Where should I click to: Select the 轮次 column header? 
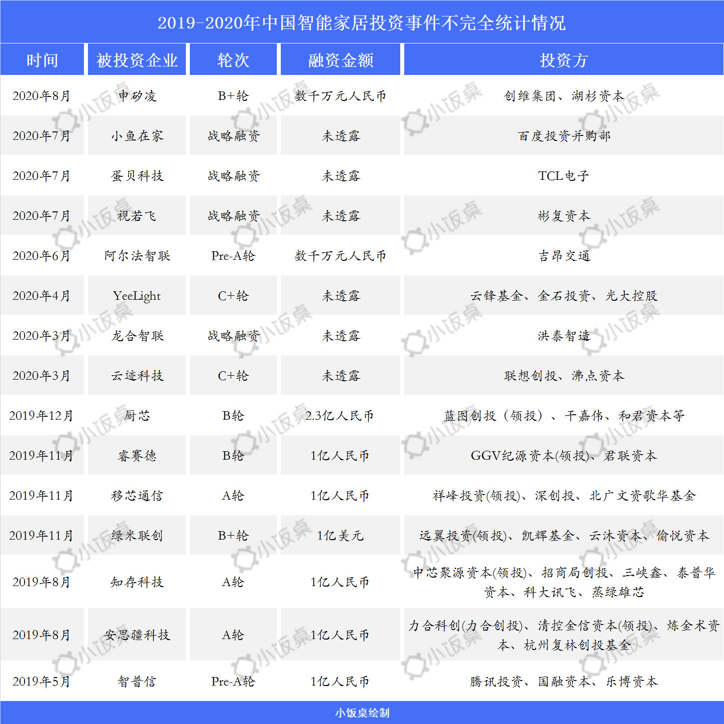[233, 59]
